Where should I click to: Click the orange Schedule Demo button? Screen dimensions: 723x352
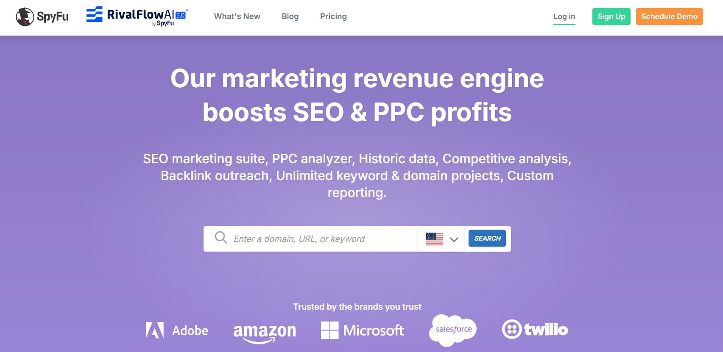669,17
